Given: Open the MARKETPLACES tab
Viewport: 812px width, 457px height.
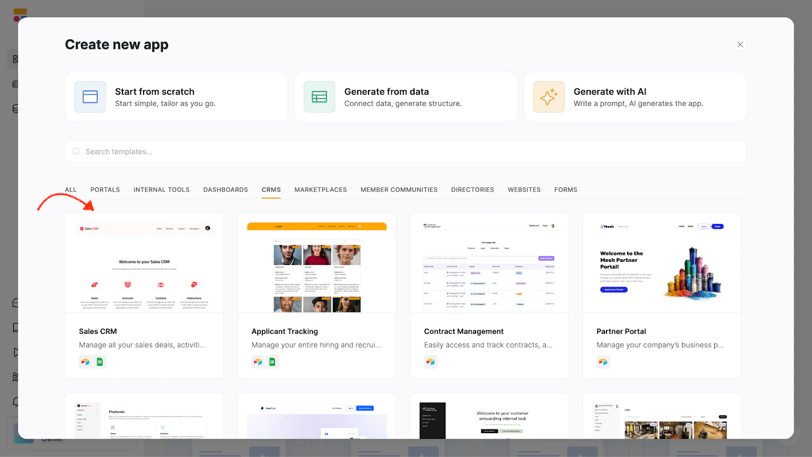Looking at the screenshot, I should 321,189.
